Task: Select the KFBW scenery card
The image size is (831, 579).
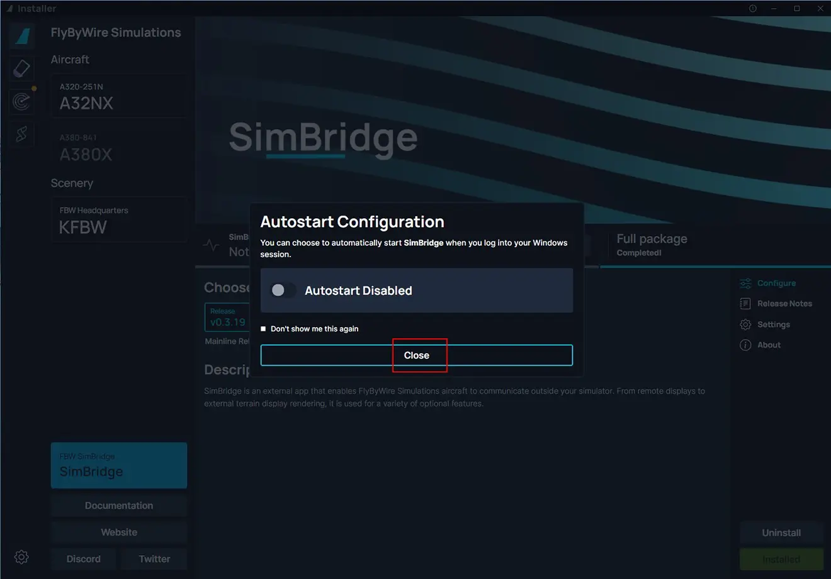Action: coord(119,220)
